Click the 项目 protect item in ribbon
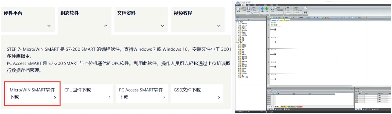Image resolution: width=392 pixels, height=114 pixels. (x=287, y=8)
